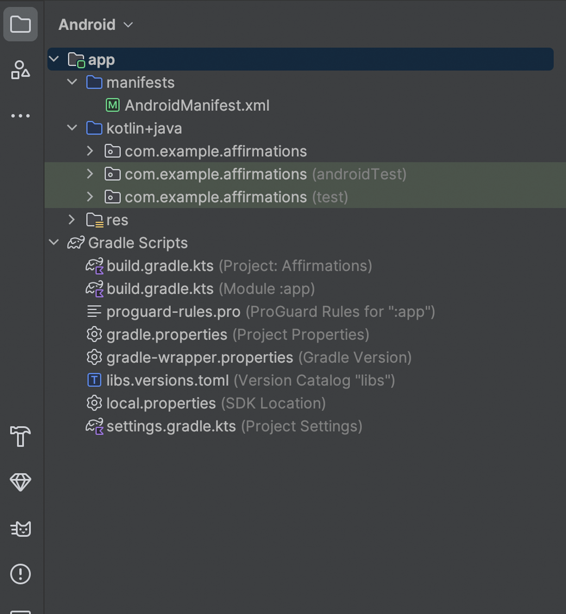Click the gradle-wrapper.properties gear icon
Viewport: 566px width, 614px height.
coord(94,357)
